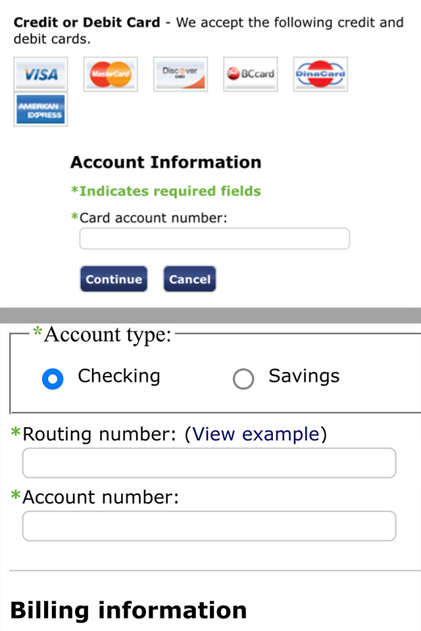Select the BCcard payment icon

point(250,74)
